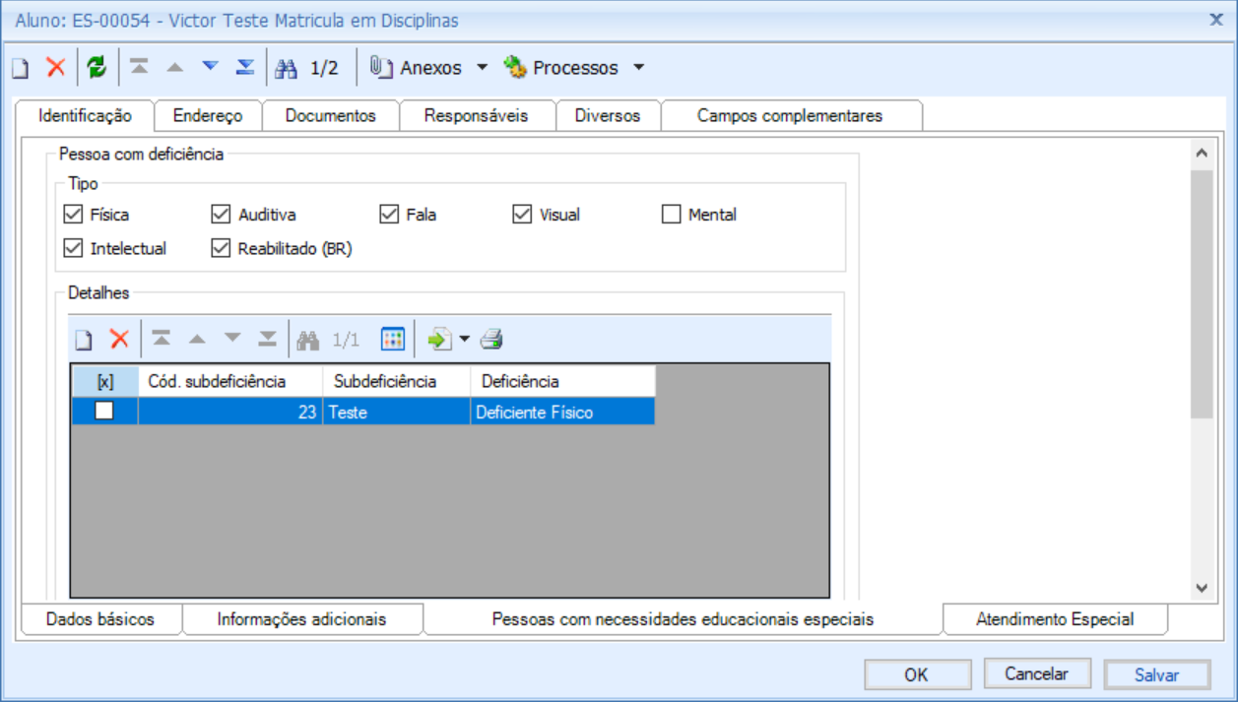Viewport: 1238px width, 702px height.
Task: Select the Teste subdeficiência cell
Action: click(x=397, y=413)
